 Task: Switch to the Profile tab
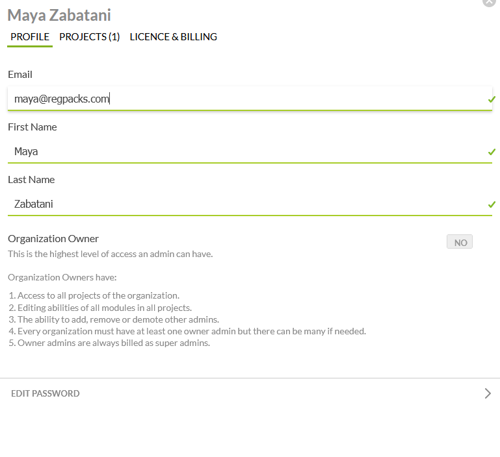(x=30, y=37)
